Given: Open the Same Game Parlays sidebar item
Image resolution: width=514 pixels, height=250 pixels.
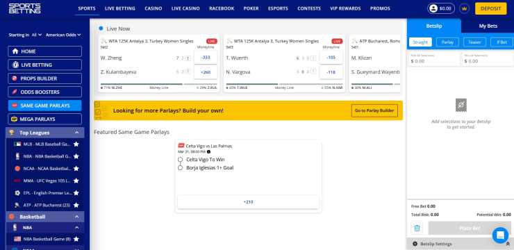Looking at the screenshot, I should [45, 106].
